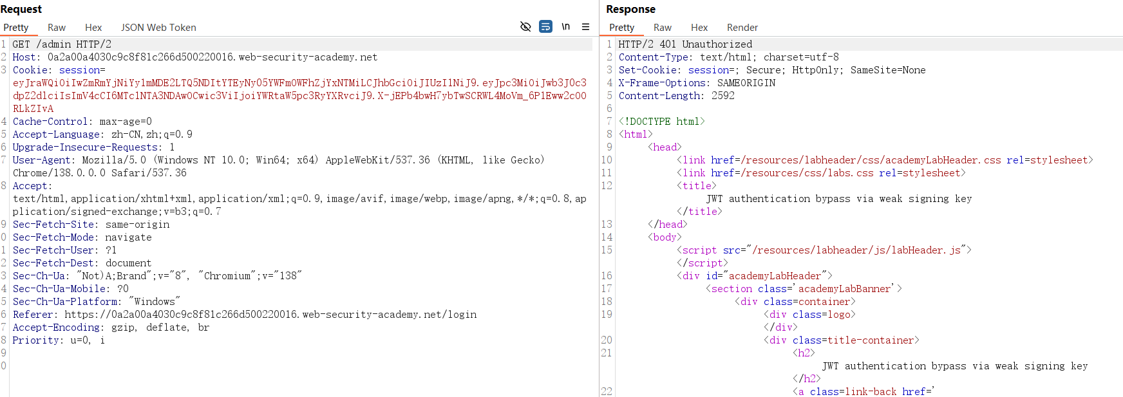
Task: Click the div class=container line
Action: tap(795, 302)
